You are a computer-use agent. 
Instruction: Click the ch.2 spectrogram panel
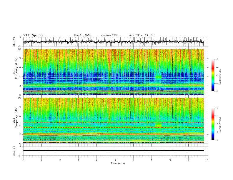pos(113,121)
